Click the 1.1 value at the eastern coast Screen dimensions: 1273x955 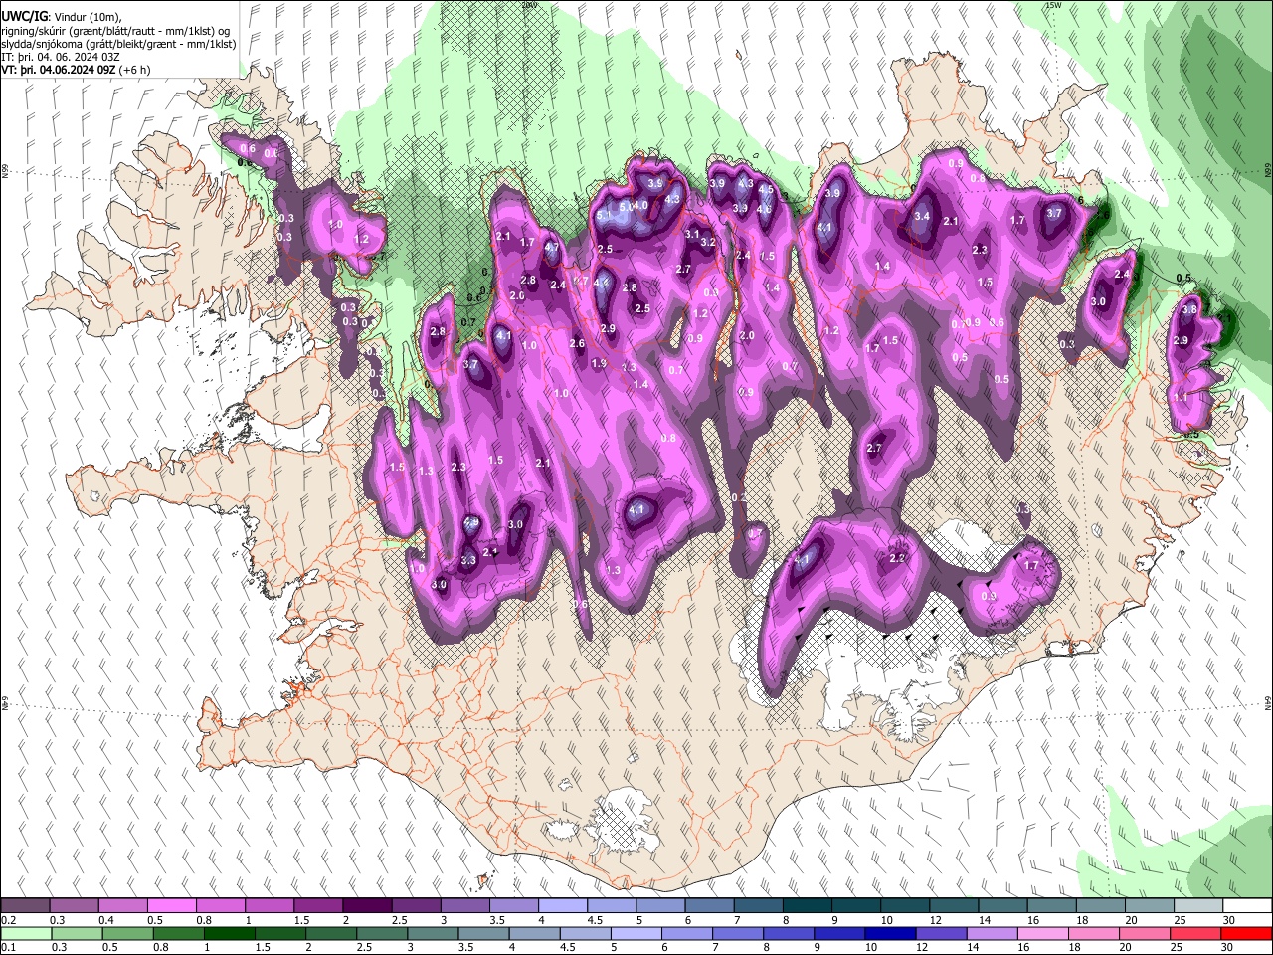pos(1180,397)
